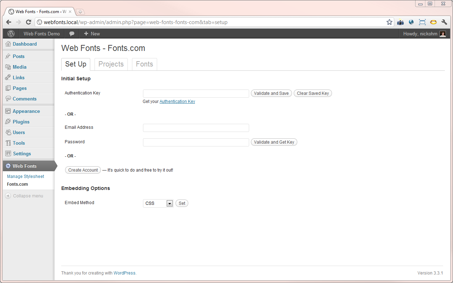Click the WordPress logo in admin bar
This screenshot has height=283, width=453.
pos(11,34)
